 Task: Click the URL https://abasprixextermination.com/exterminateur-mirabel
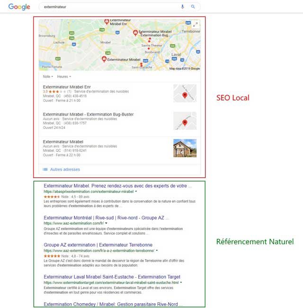point(89,191)
